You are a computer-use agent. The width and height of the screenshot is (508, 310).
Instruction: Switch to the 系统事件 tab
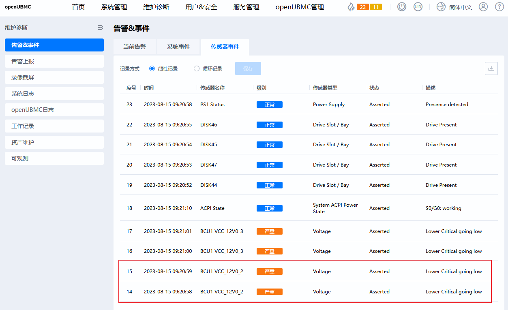pos(178,47)
